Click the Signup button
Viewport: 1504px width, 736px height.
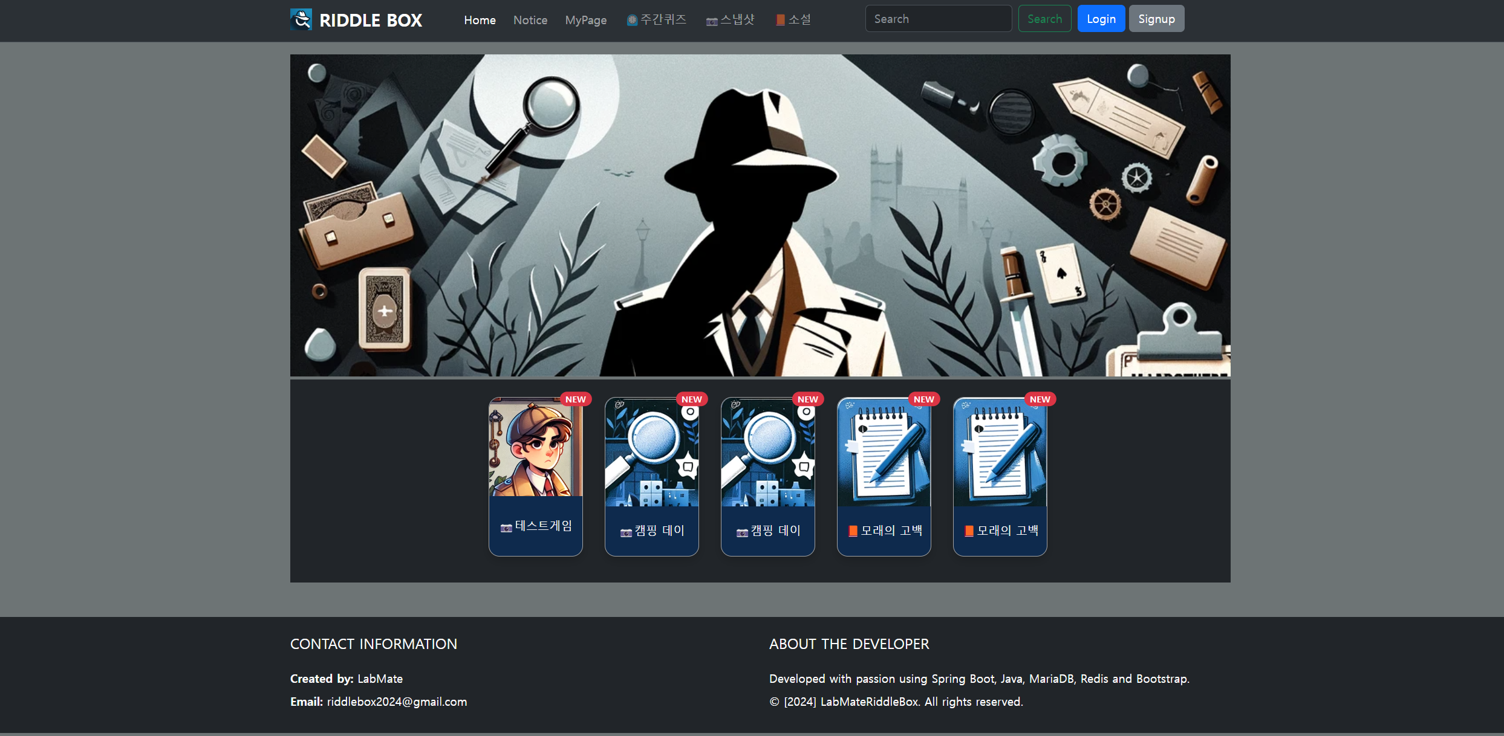point(1156,19)
